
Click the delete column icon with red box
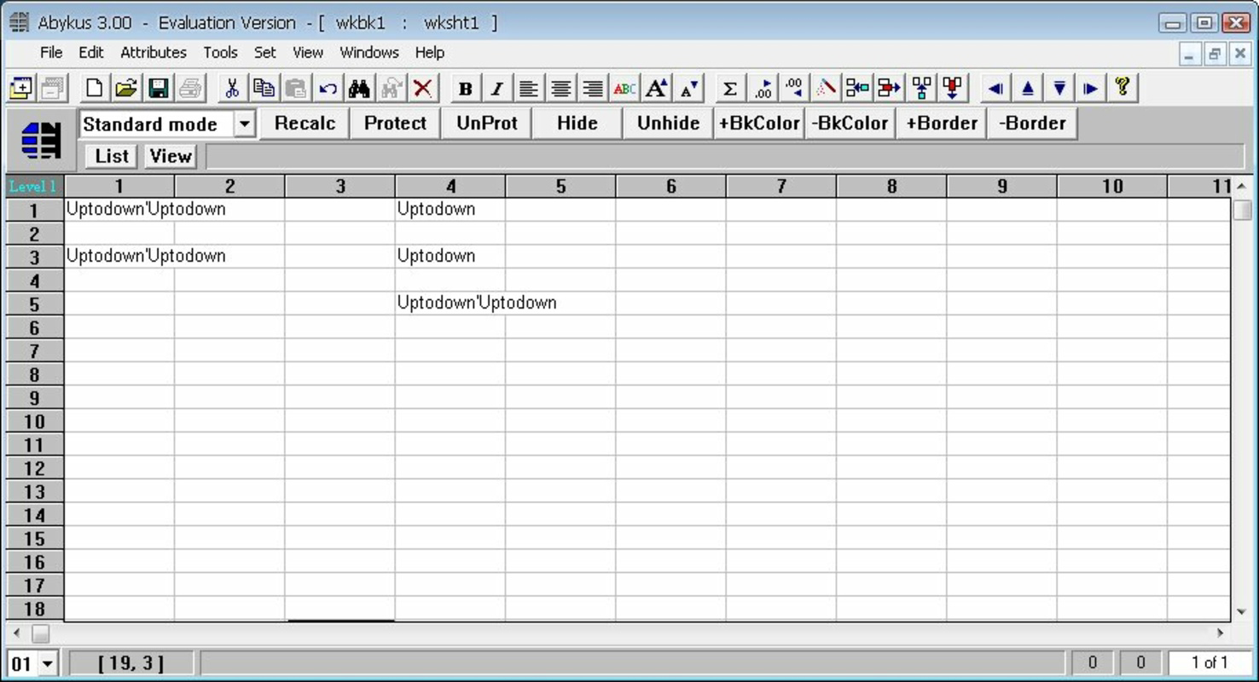point(889,88)
